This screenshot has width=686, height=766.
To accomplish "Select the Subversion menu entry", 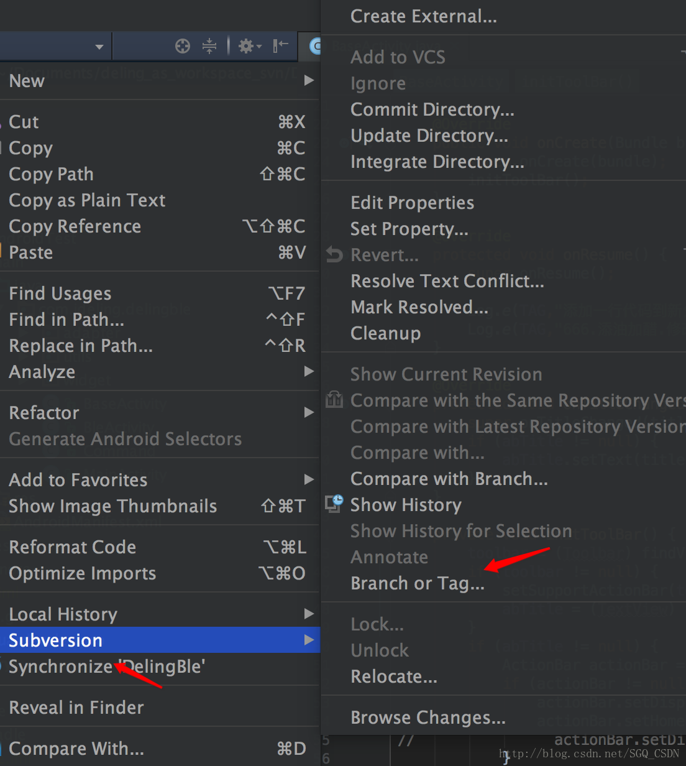I will (55, 640).
